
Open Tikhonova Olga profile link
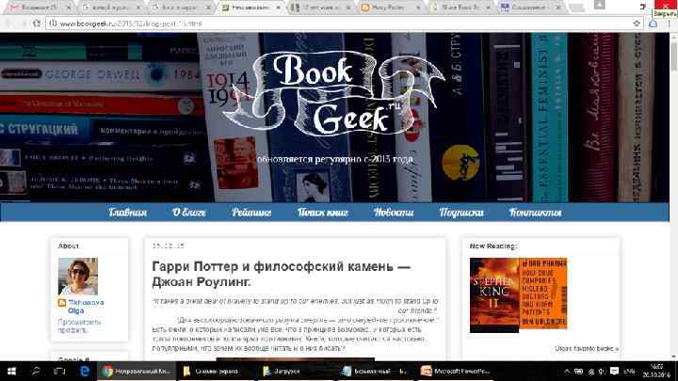pos(86,307)
